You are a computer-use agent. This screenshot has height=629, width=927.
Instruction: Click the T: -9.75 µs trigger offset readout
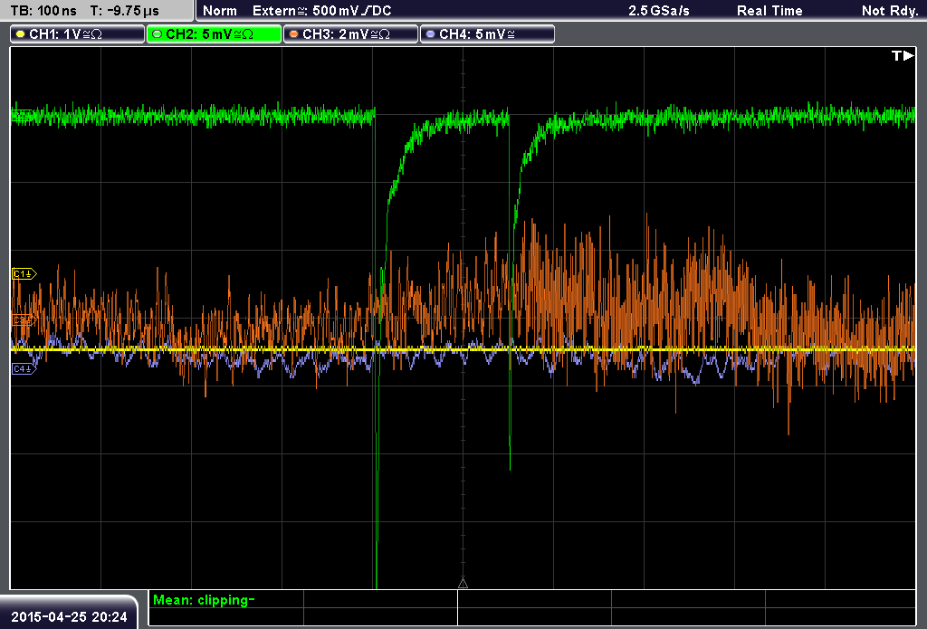[125, 11]
